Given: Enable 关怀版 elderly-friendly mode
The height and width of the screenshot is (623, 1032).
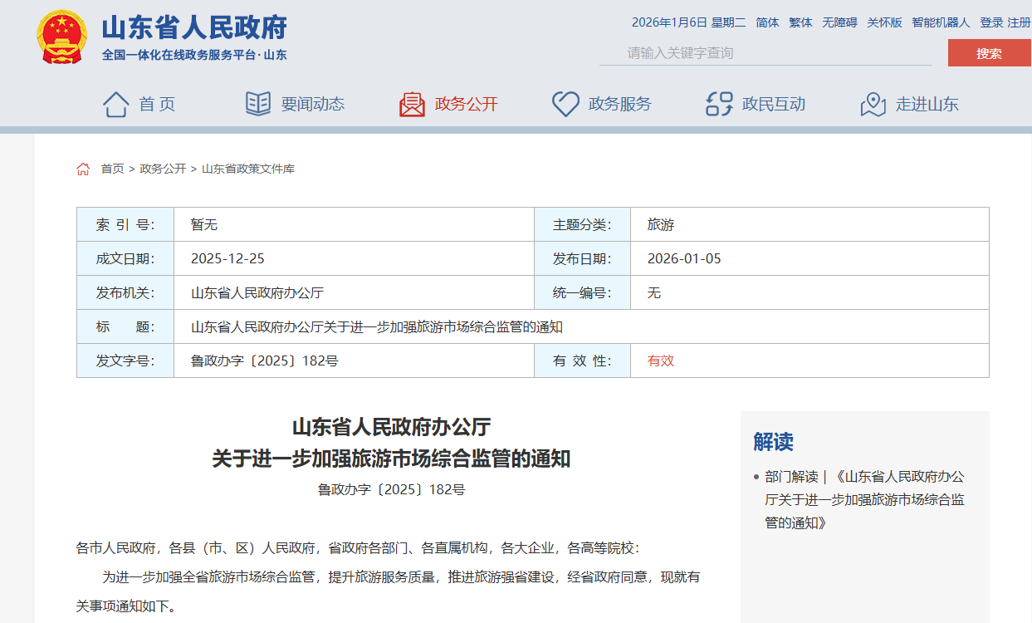Looking at the screenshot, I should pyautogui.click(x=884, y=22).
